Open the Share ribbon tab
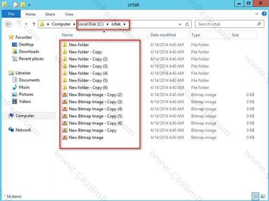The width and height of the screenshot is (269, 201). point(50,15)
